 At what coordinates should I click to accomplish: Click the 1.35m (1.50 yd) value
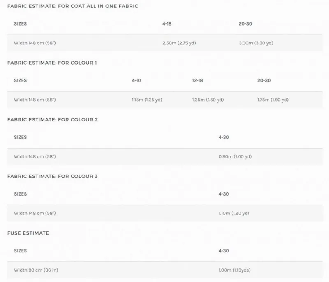pyautogui.click(x=208, y=100)
